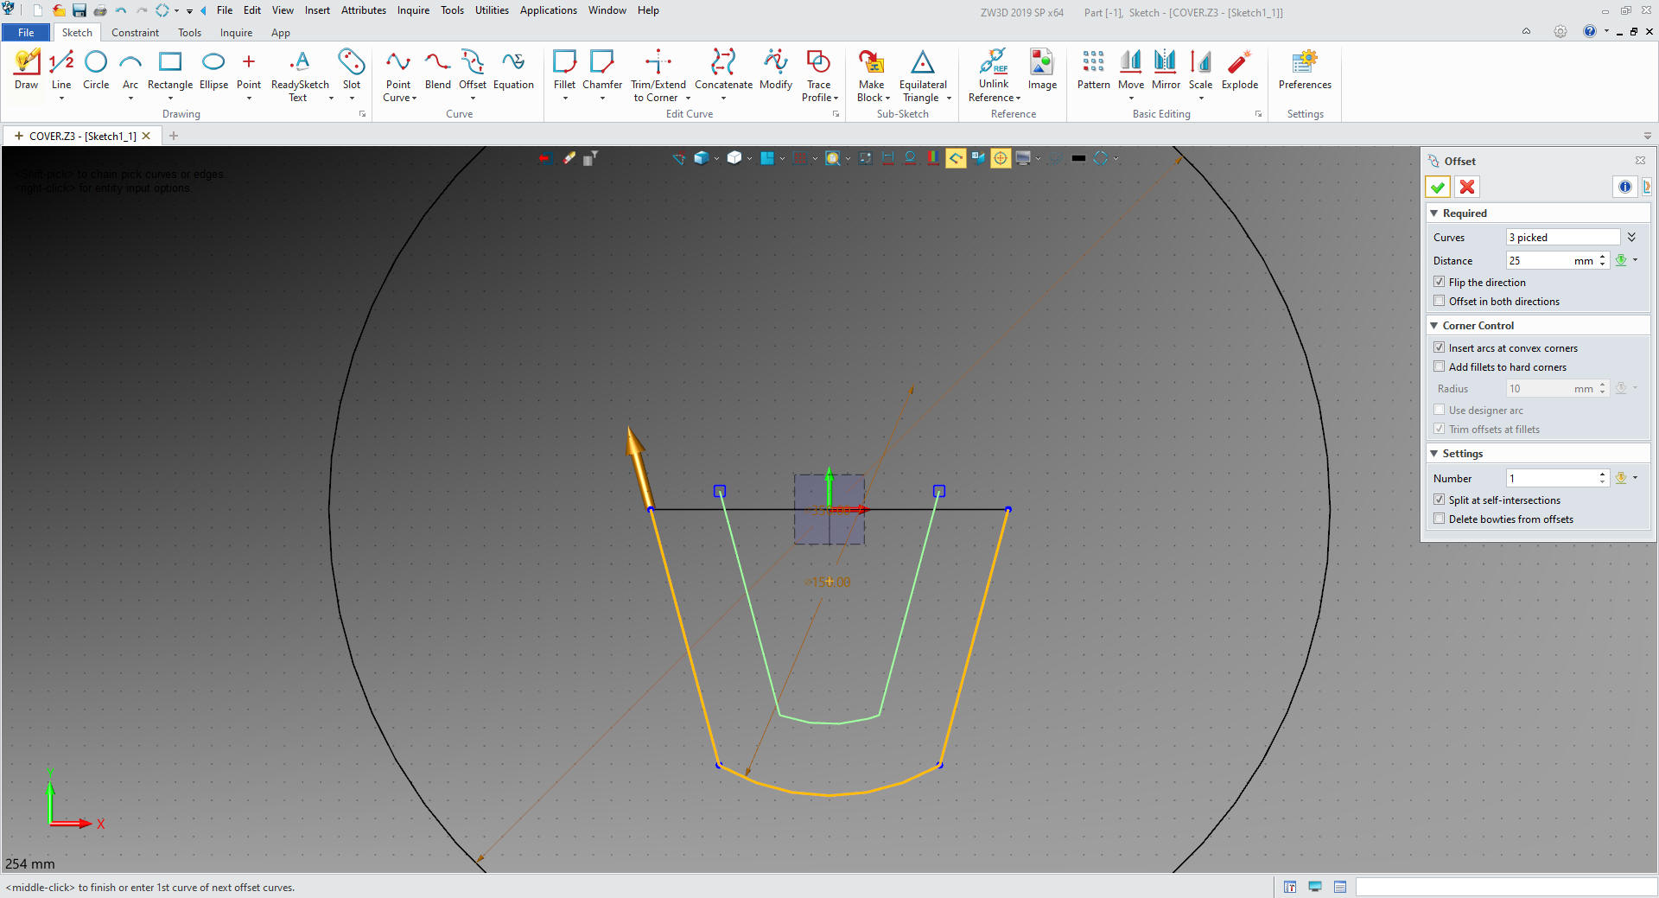Screen dimensions: 1659x898
Task: Select Trim/Extend to Corner tool
Action: click(658, 75)
